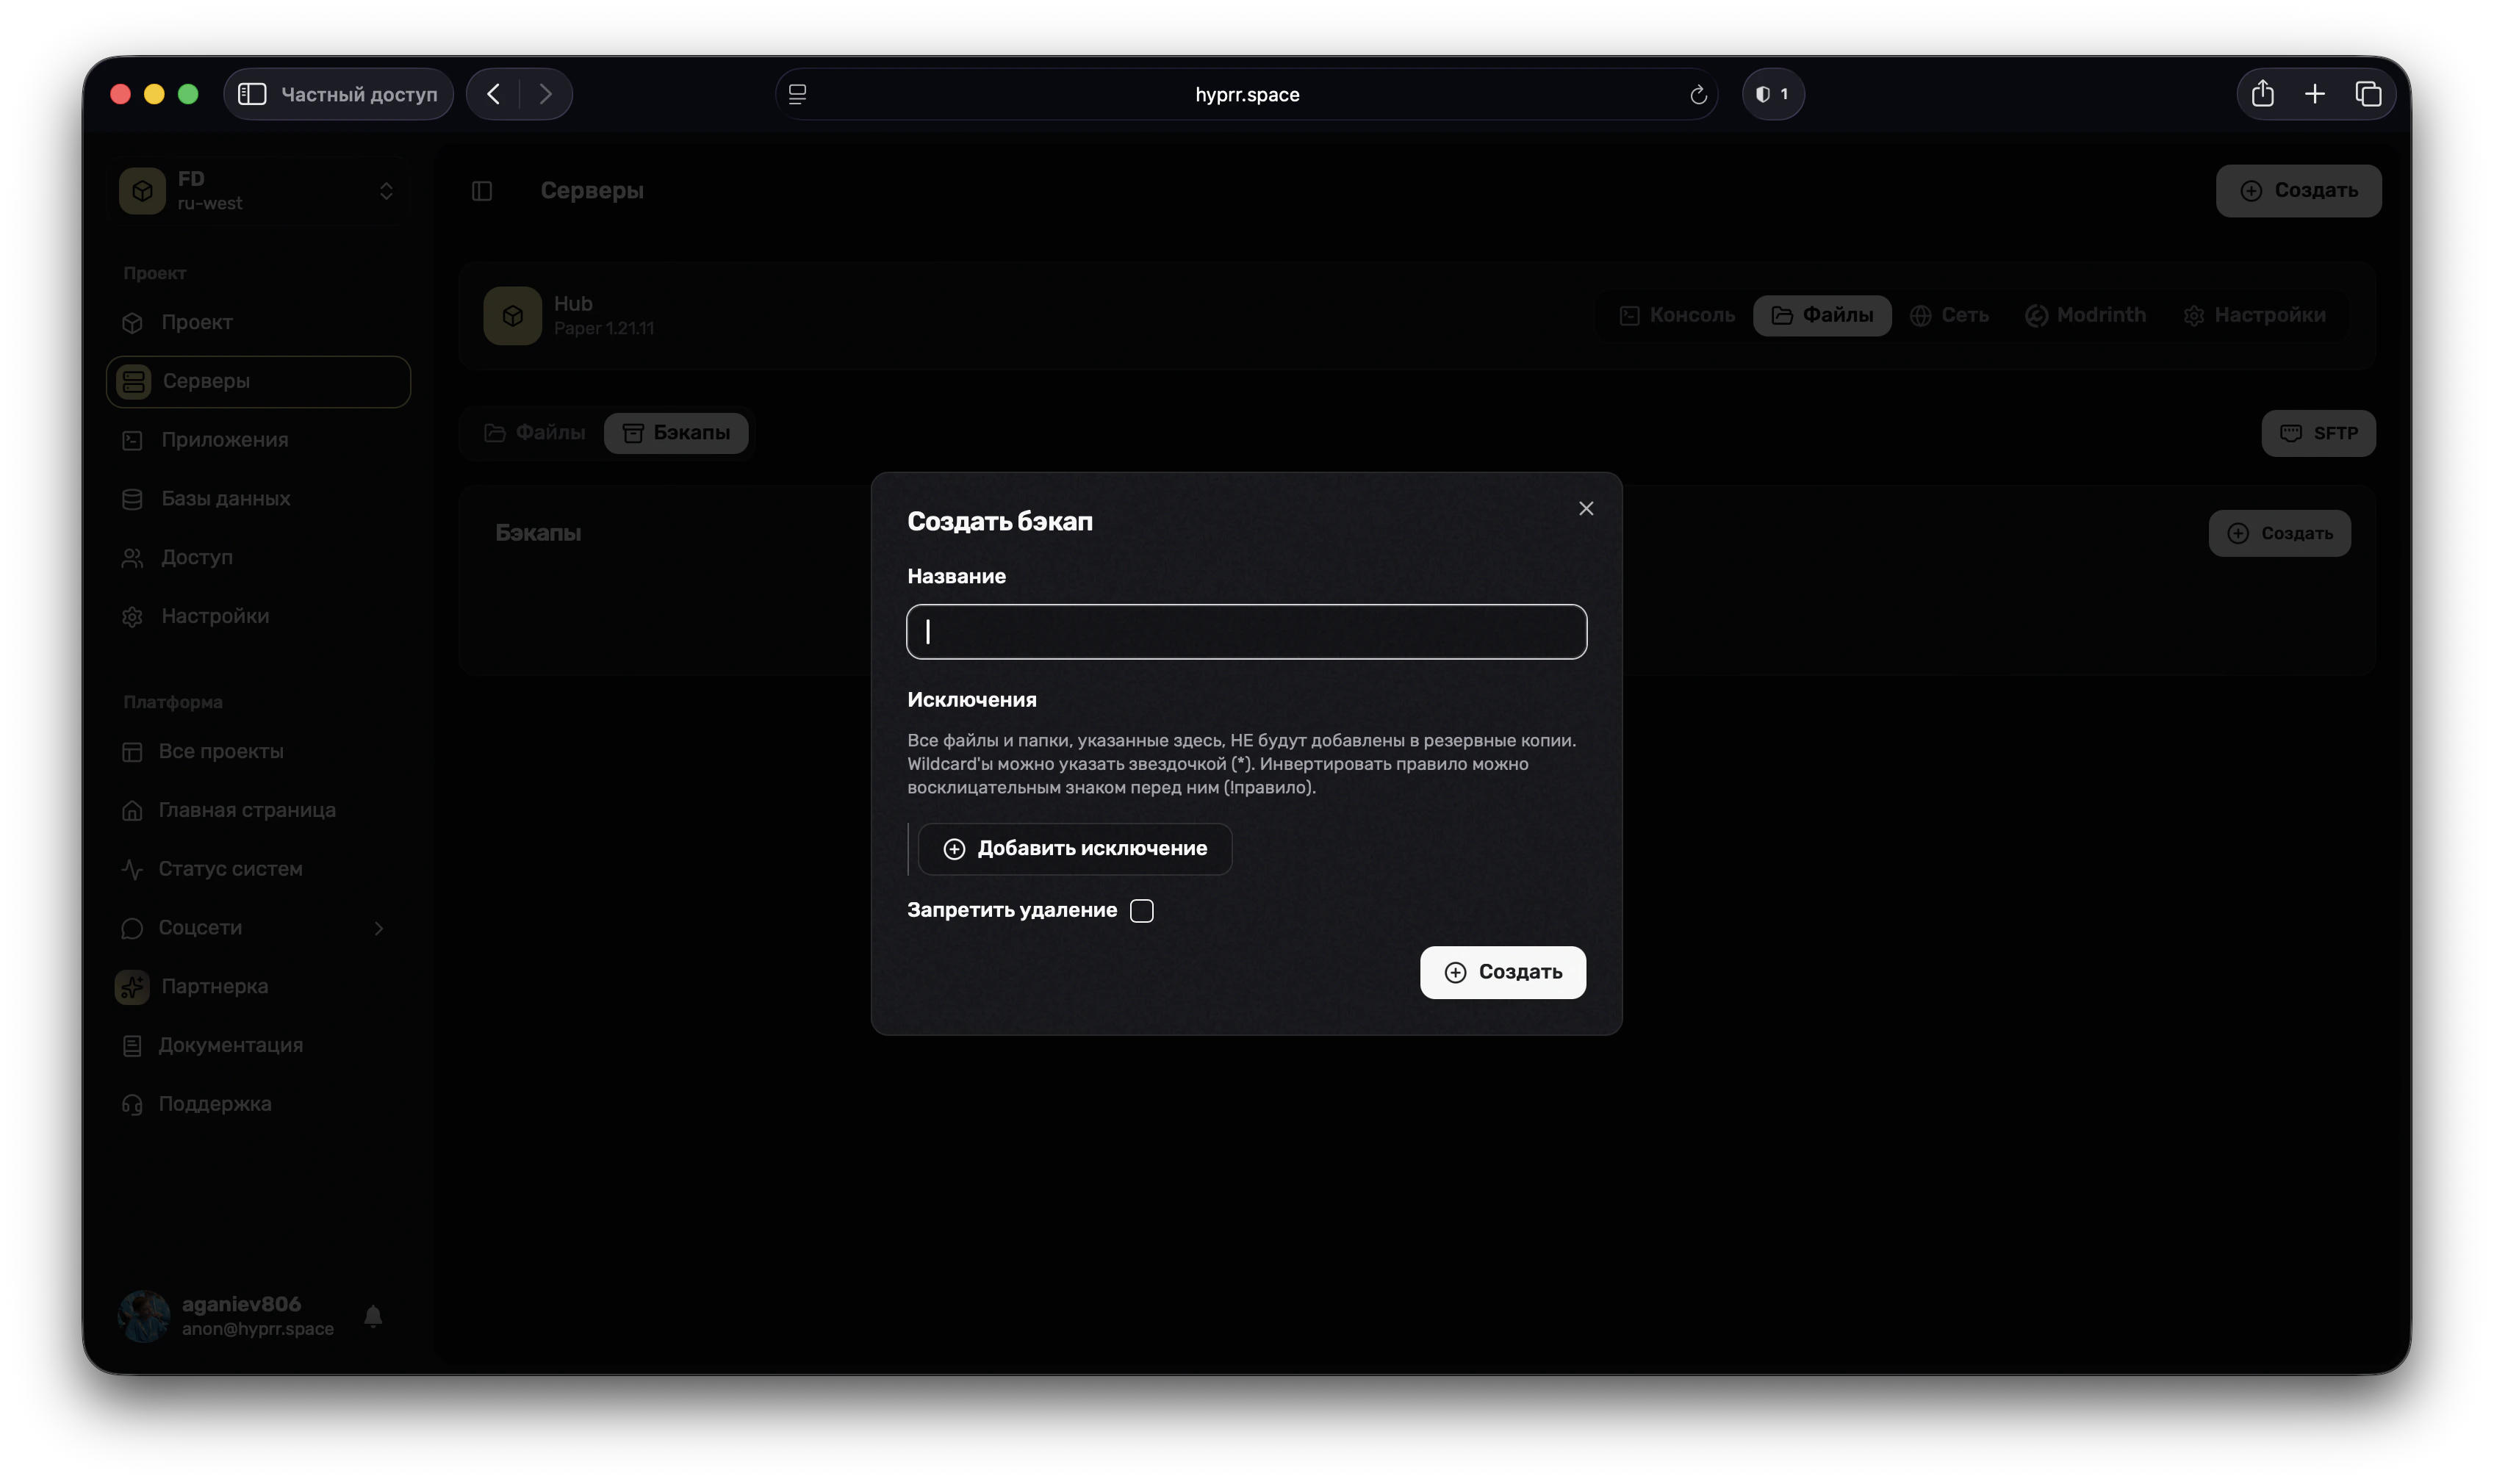Viewport: 2494px width, 1484px height.
Task: Open Поддержка page
Action: [x=258, y=1104]
